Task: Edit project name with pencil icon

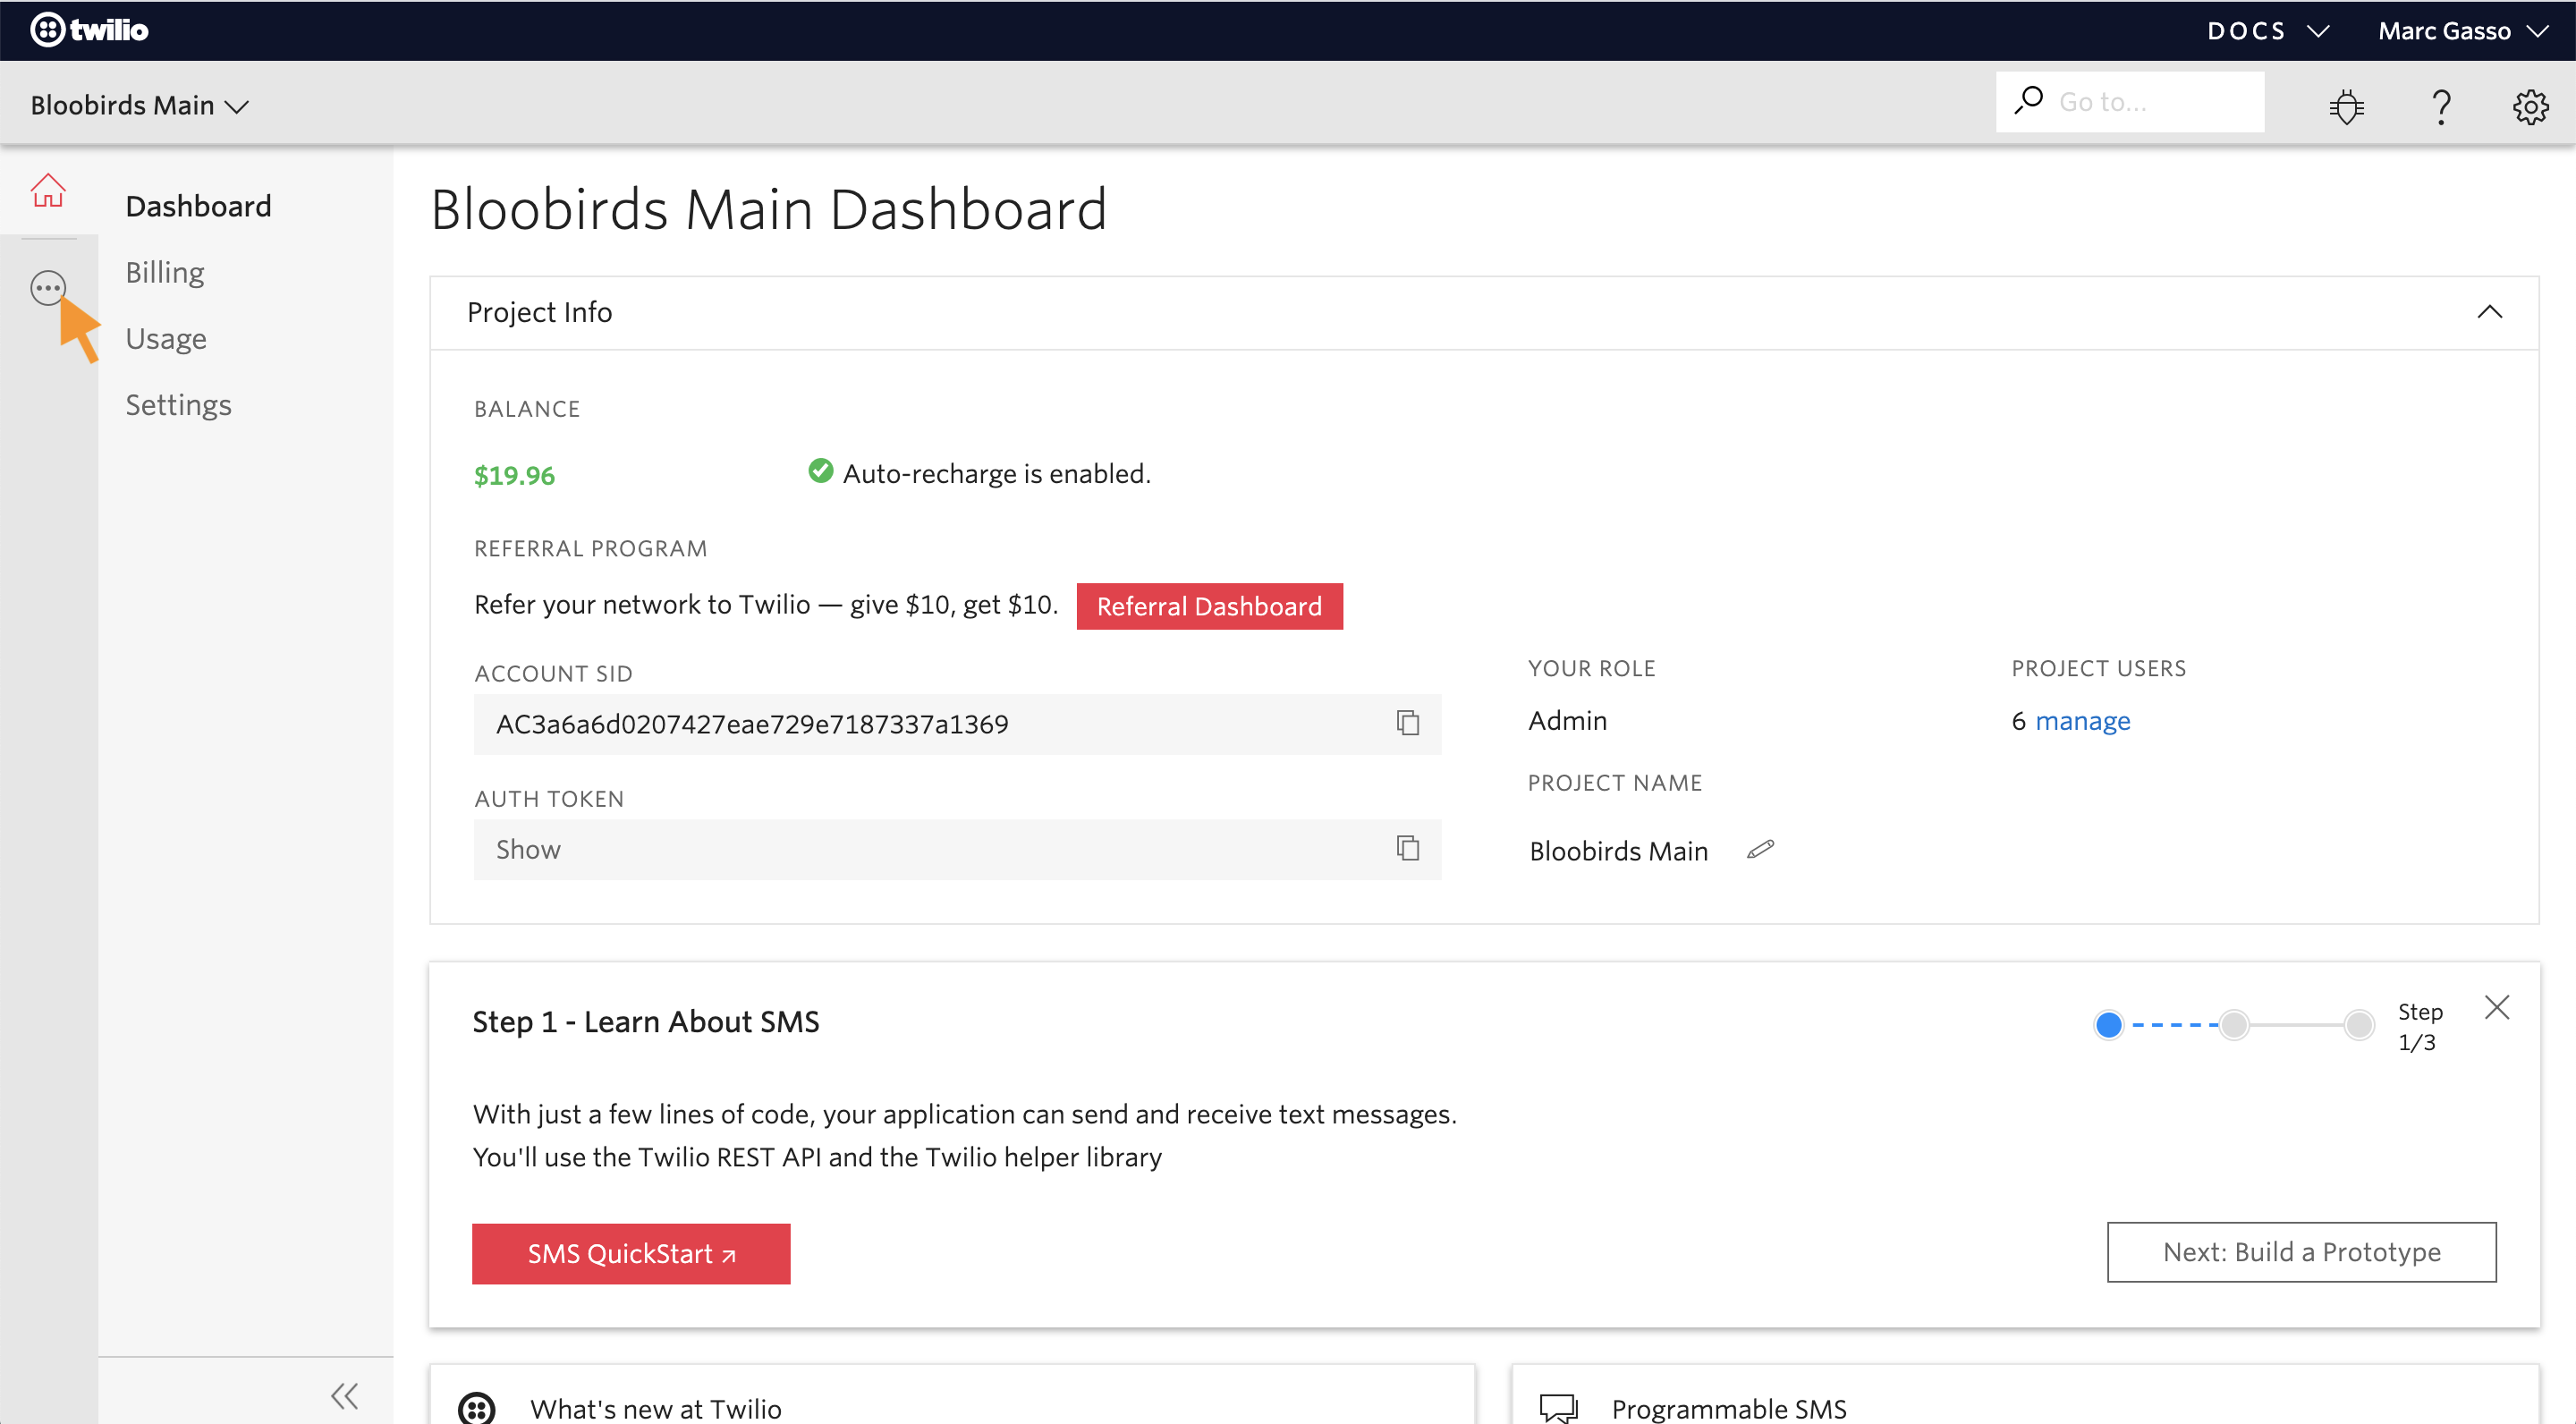Action: click(x=1760, y=850)
